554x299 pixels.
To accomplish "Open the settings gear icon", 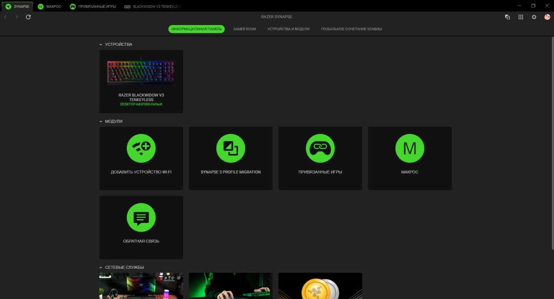I will (534, 17).
